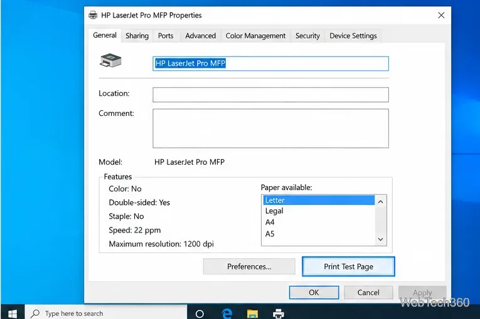
Task: Select A4 in the paper list
Action: pos(319,222)
